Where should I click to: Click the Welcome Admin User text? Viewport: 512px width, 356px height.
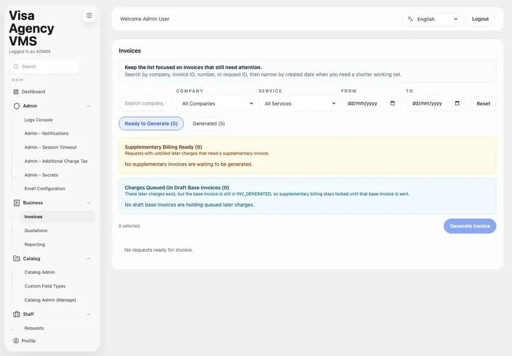[145, 19]
